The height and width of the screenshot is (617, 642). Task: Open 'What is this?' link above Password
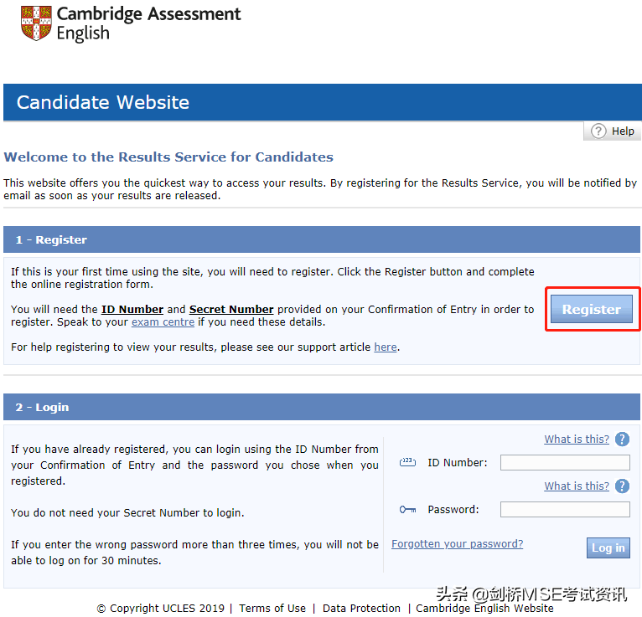(577, 486)
